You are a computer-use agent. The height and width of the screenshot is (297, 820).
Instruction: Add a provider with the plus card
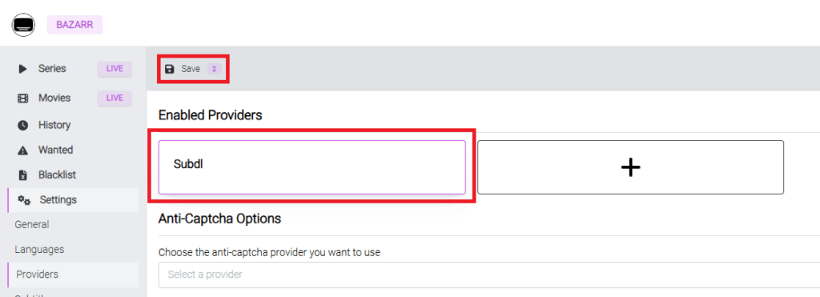click(x=630, y=167)
